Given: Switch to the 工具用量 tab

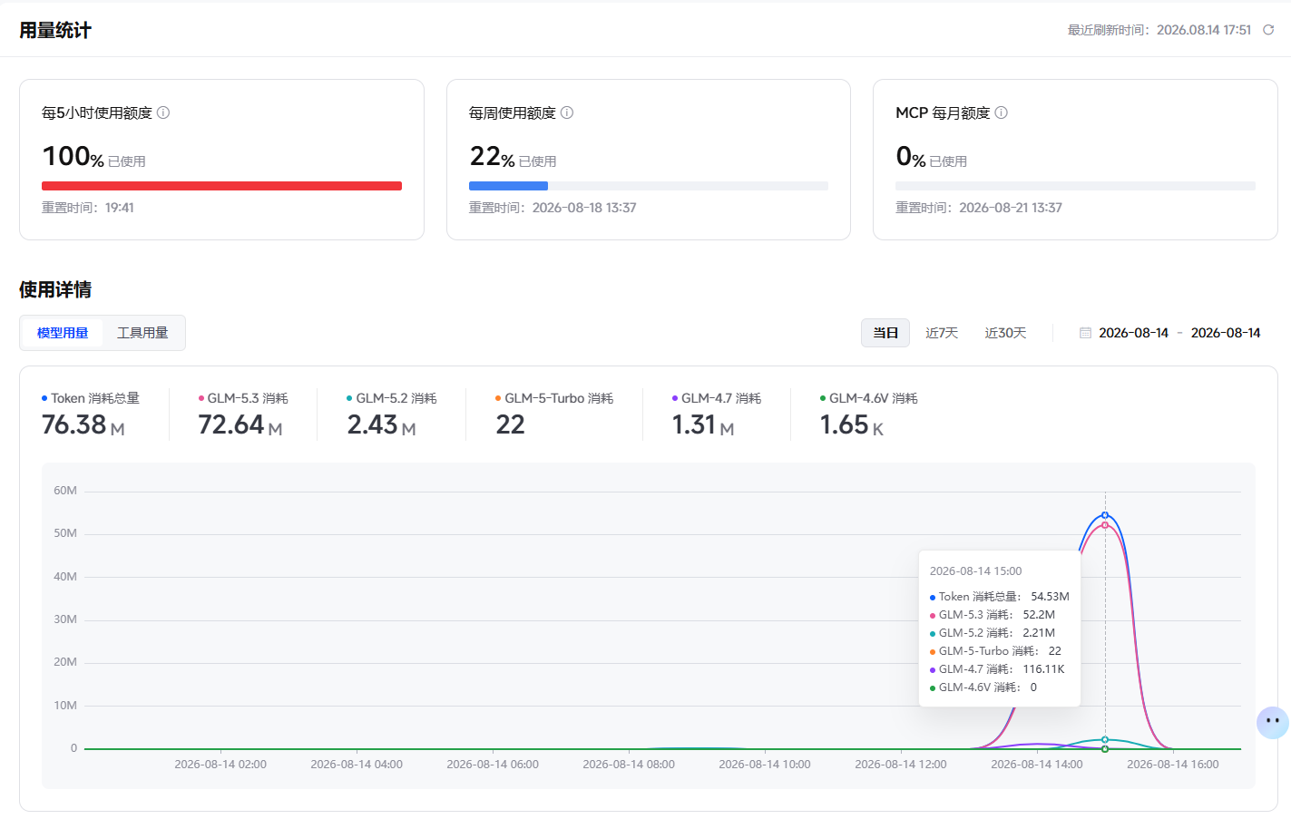Looking at the screenshot, I should pyautogui.click(x=142, y=333).
